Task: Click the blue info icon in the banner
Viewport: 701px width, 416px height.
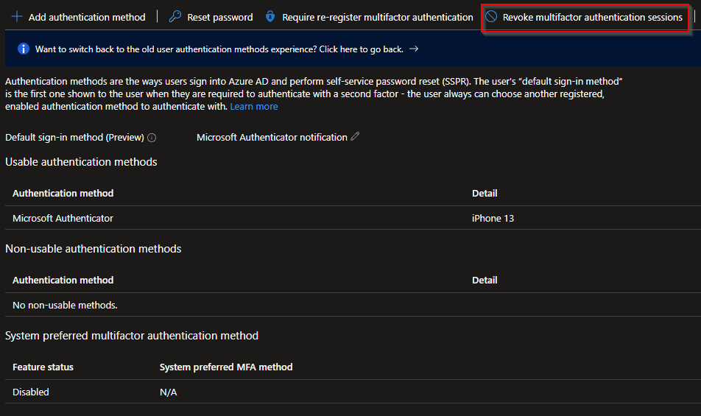Action: 24,49
